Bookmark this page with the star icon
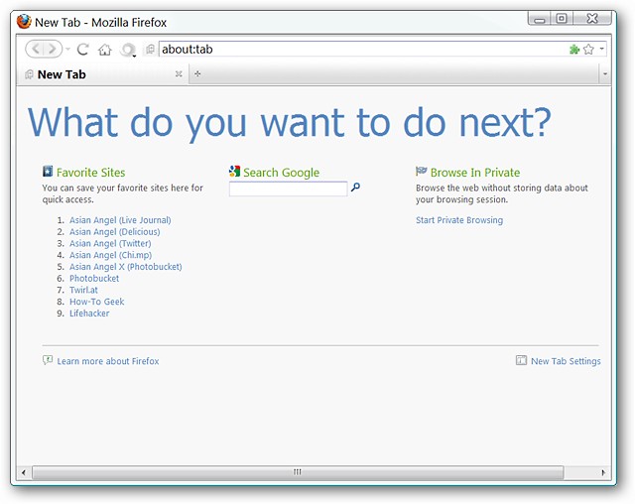The width and height of the screenshot is (635, 504). 588,50
